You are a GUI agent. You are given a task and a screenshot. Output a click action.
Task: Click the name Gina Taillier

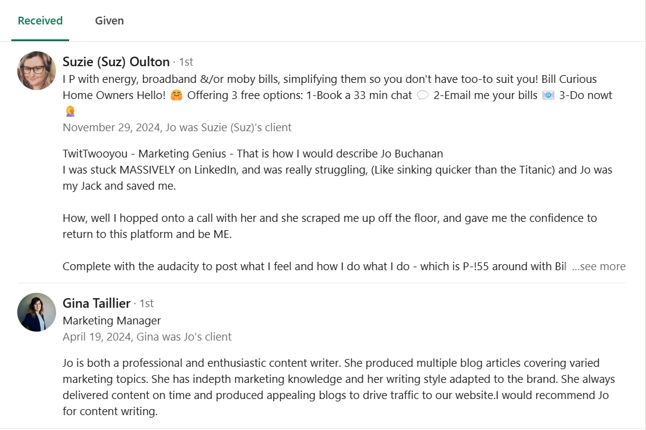(x=97, y=304)
